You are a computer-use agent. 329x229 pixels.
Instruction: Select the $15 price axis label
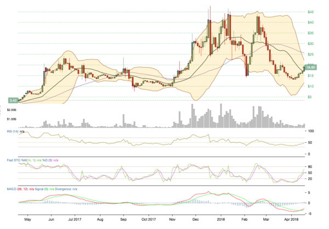coord(310,76)
